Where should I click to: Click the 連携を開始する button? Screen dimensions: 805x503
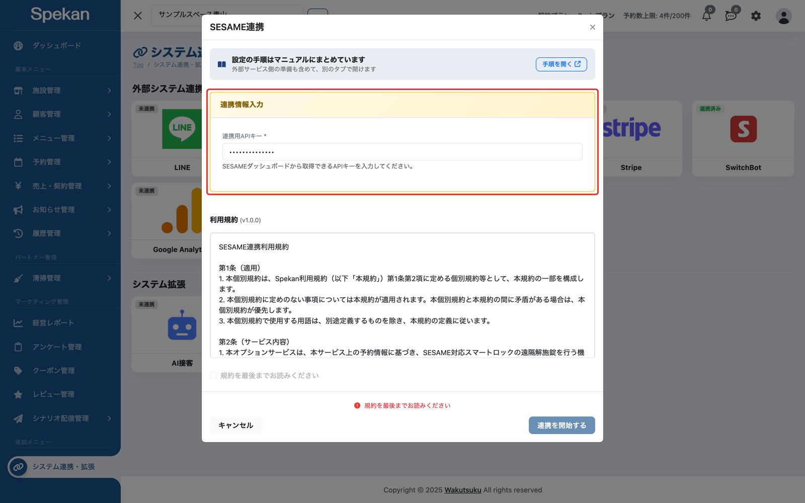[x=561, y=426]
